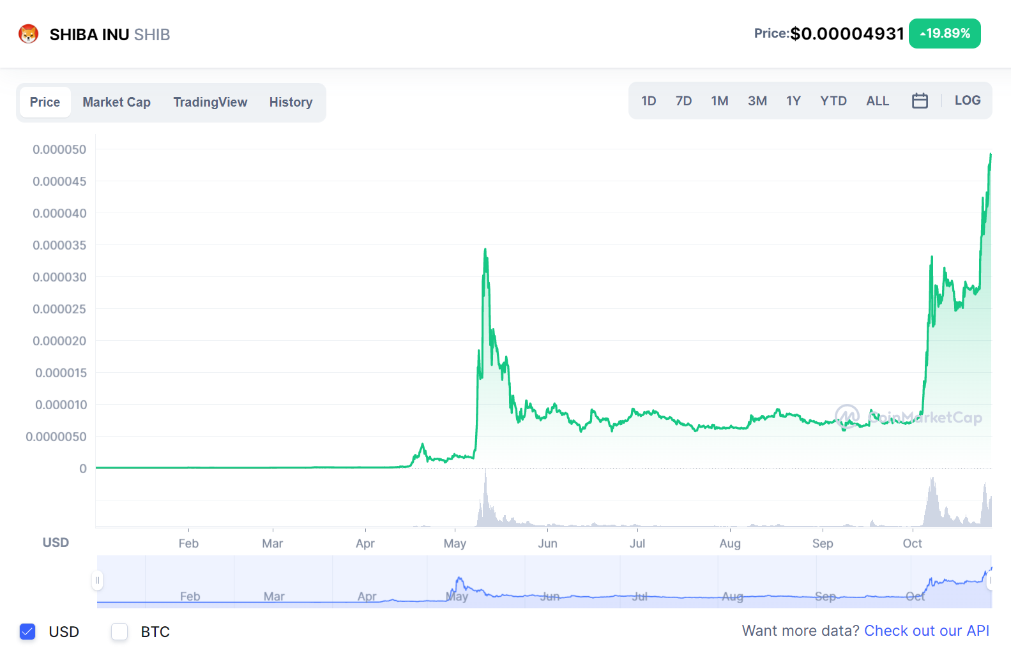
Task: Select the YTD time range
Action: click(833, 101)
